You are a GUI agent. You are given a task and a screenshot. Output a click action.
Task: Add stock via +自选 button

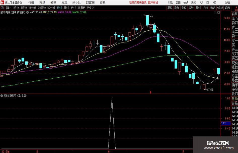220,8
